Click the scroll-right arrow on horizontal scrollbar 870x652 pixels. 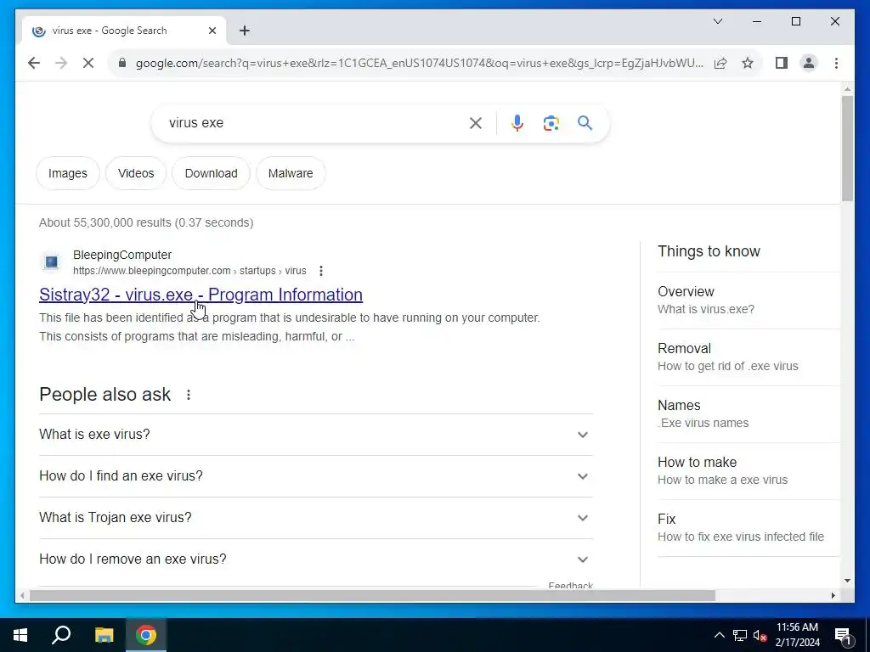833,595
